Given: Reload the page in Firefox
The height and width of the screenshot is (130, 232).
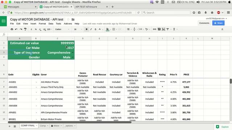Looking at the screenshot, I should pyautogui.click(x=138, y=13).
